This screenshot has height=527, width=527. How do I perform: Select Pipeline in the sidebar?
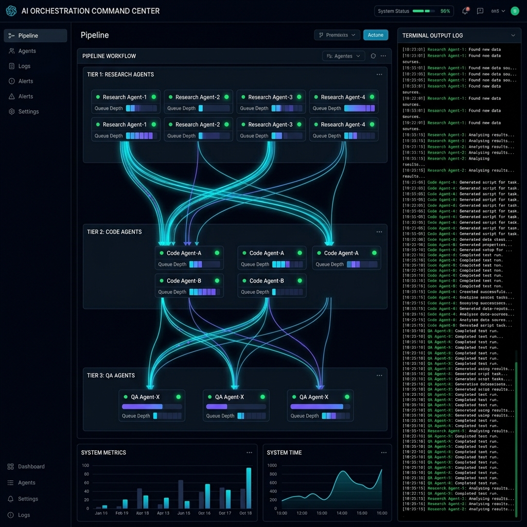(x=35, y=36)
